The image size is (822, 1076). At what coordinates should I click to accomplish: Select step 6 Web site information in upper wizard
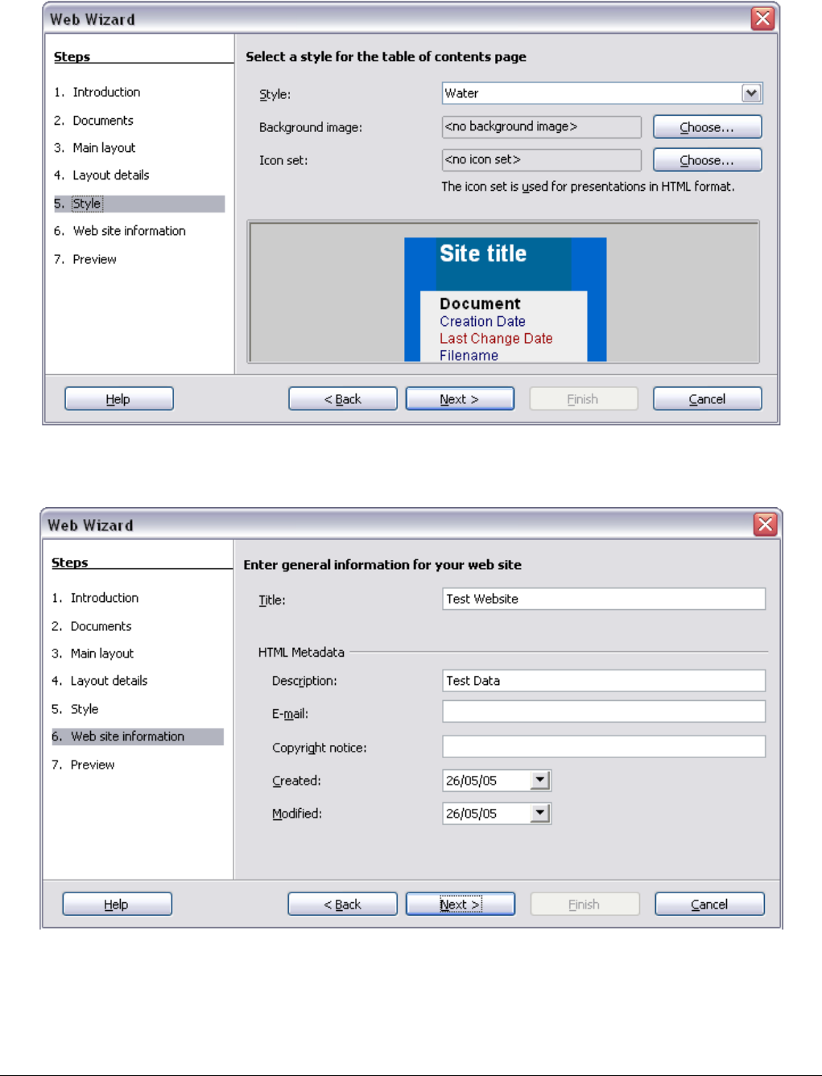[x=119, y=230]
